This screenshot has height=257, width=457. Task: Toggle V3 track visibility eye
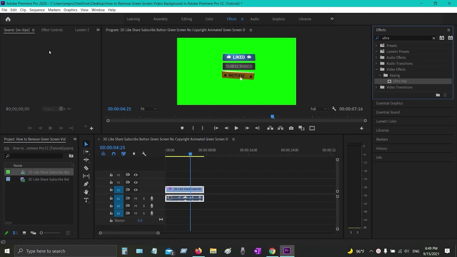(136, 175)
